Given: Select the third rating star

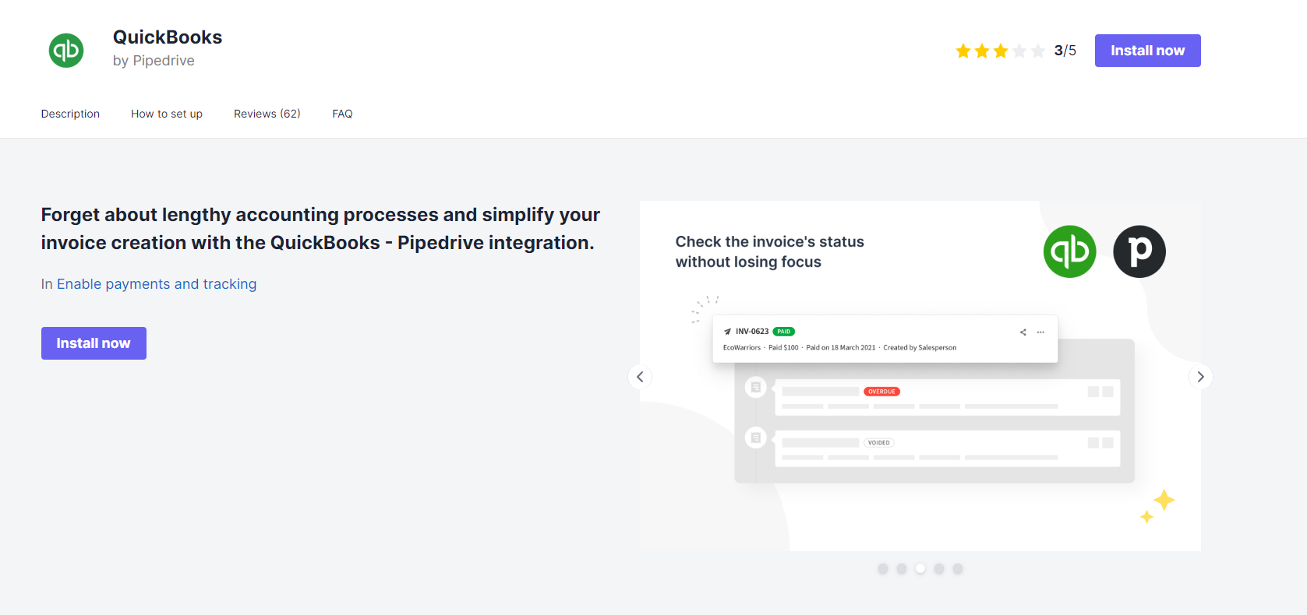Looking at the screenshot, I should coord(1001,50).
